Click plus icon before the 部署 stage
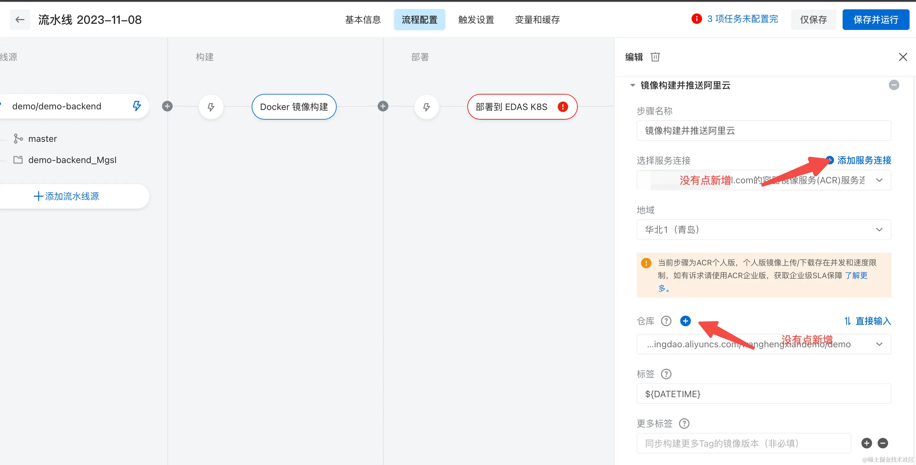Screen dimensions: 916x465 tap(383, 106)
